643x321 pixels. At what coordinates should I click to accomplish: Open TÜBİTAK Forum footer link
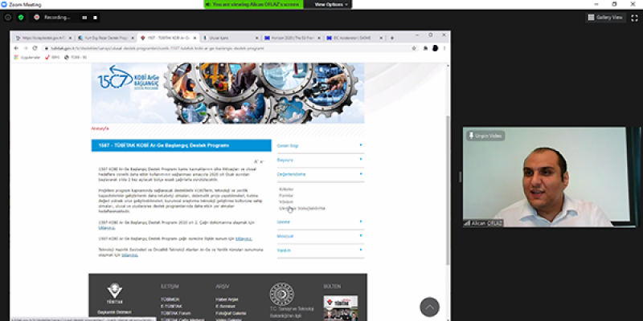coord(175,313)
